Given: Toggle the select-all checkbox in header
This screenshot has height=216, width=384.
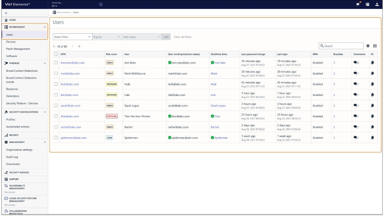Looking at the screenshot, I should point(56,54).
